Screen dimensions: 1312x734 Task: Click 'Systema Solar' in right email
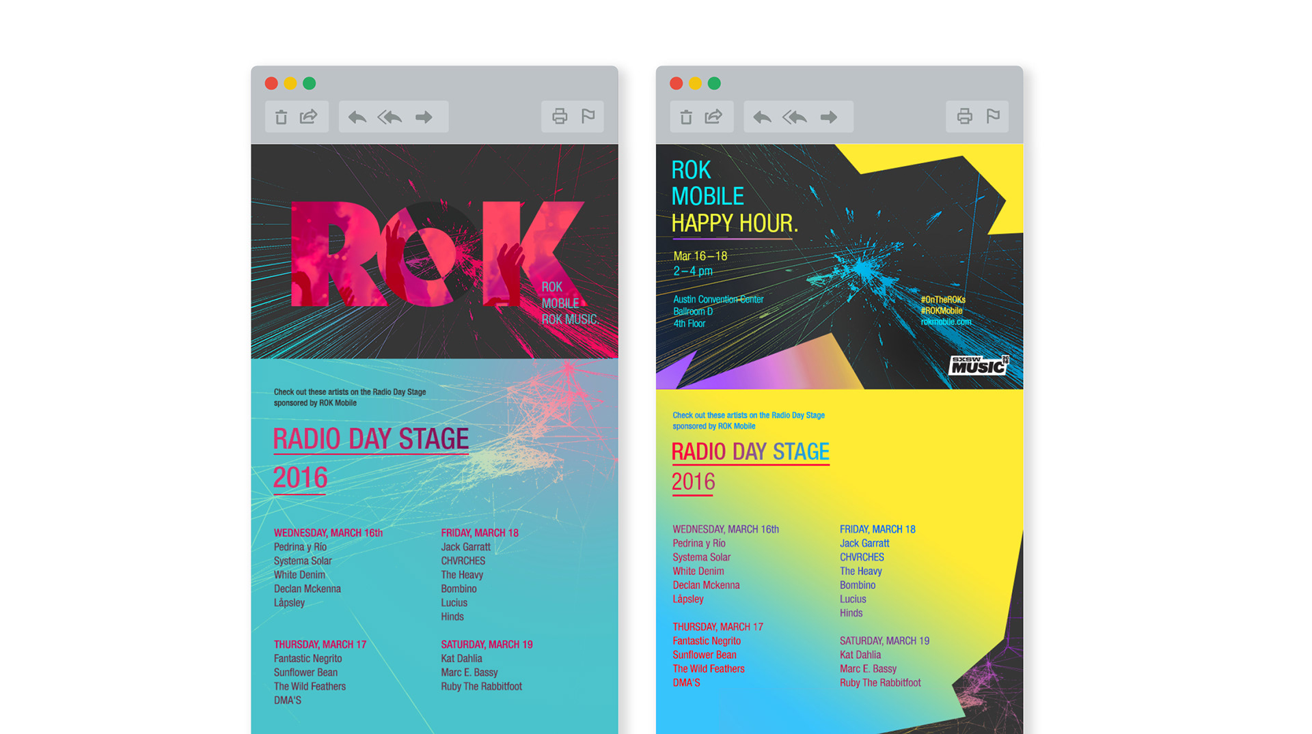pos(701,557)
